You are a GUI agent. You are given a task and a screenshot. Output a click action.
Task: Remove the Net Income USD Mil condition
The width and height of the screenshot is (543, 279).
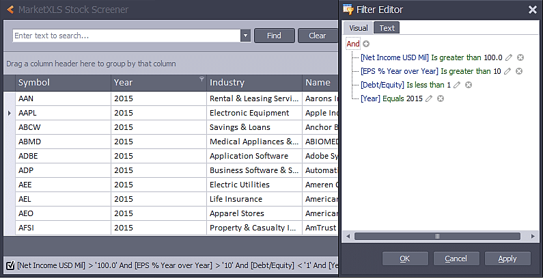click(520, 57)
